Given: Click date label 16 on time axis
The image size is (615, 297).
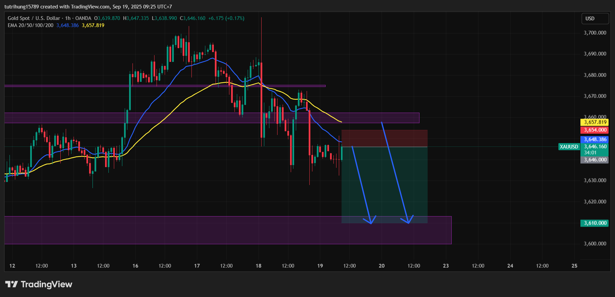Looking at the screenshot, I should pyautogui.click(x=136, y=266).
